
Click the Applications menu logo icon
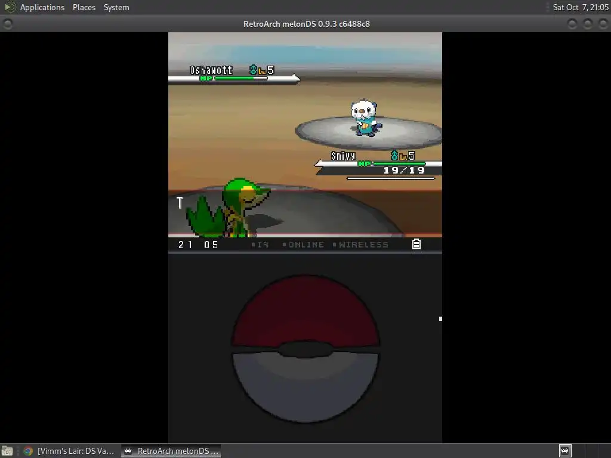click(10, 7)
